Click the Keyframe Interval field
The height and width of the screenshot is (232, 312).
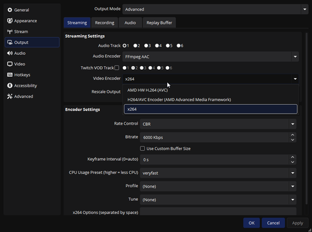point(218,160)
